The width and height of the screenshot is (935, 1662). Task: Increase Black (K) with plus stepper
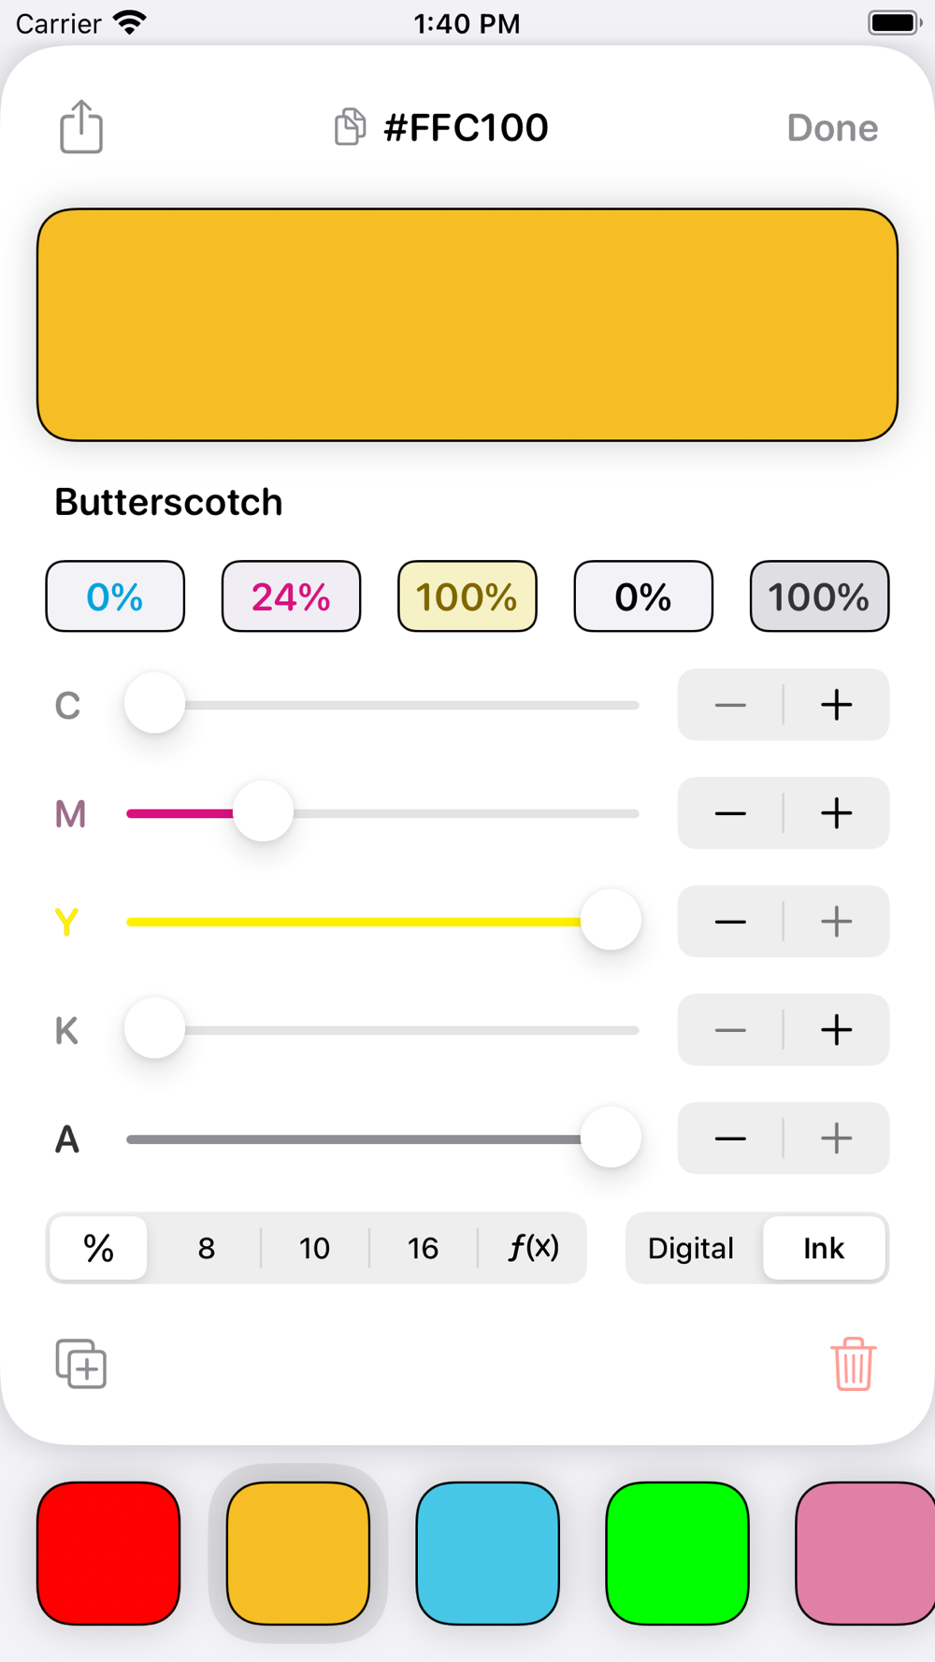(x=836, y=1030)
